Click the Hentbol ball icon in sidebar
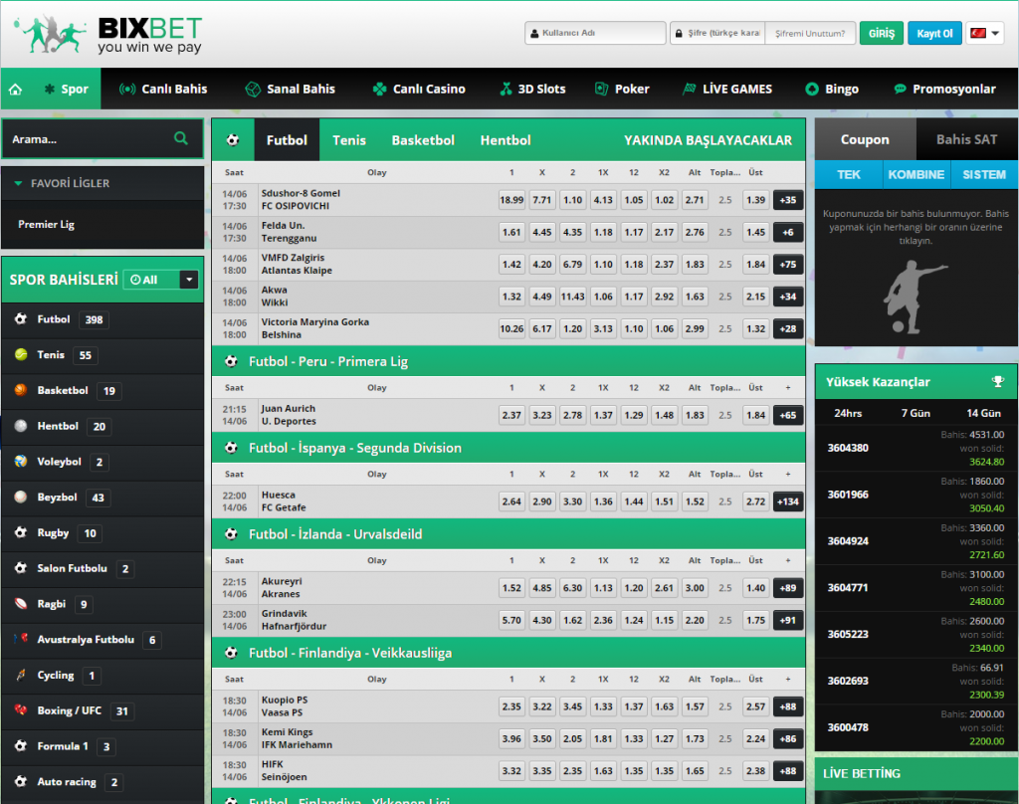Screen dimensions: 1019x804 (21, 426)
